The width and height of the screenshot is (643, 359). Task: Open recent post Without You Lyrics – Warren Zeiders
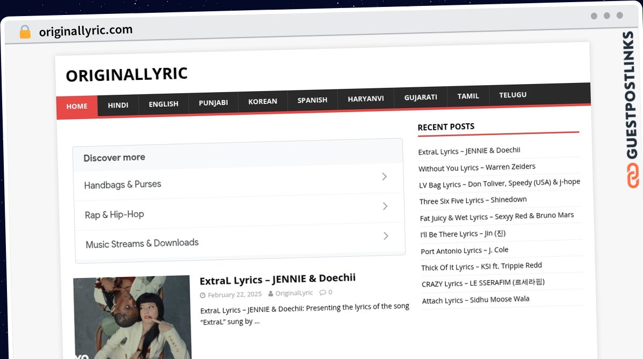(x=477, y=167)
